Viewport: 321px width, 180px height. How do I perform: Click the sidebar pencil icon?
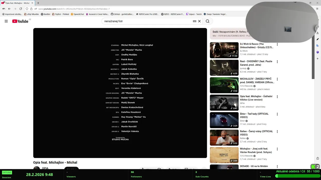pos(317,39)
